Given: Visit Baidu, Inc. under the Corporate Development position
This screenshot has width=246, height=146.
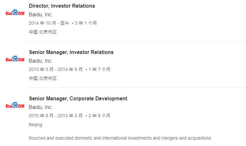Looking at the screenshot, I should 41,107.
